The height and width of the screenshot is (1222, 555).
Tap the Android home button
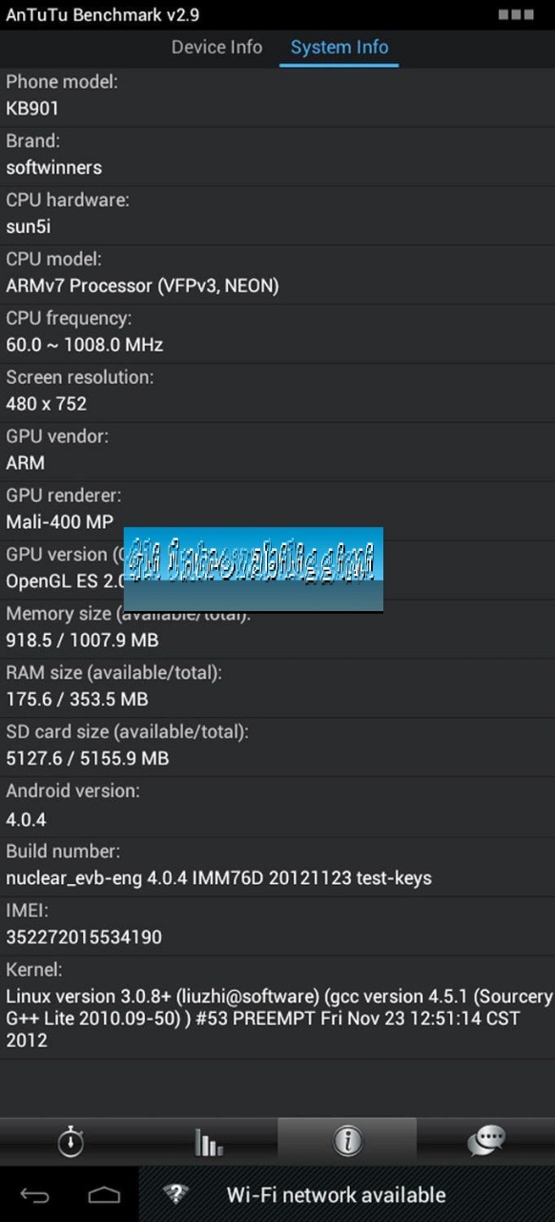(104, 1194)
